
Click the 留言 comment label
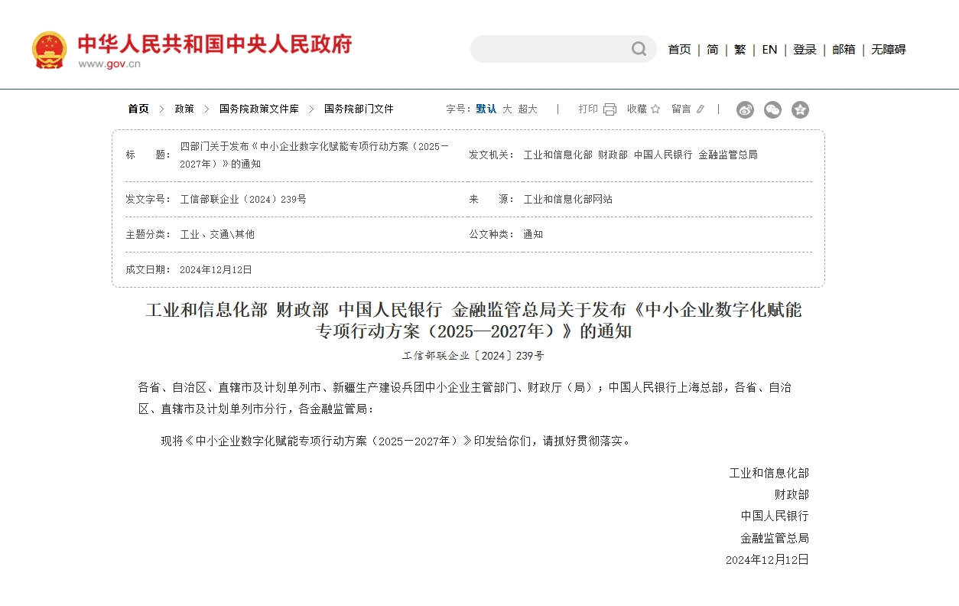pos(681,109)
